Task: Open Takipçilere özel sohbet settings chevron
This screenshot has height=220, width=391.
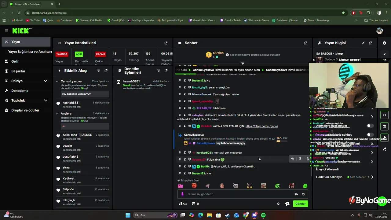Action: (372, 117)
